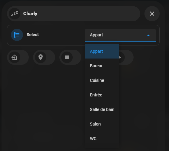The image size is (169, 151).
Task: Close the Charly popup with X
Action: click(x=152, y=14)
